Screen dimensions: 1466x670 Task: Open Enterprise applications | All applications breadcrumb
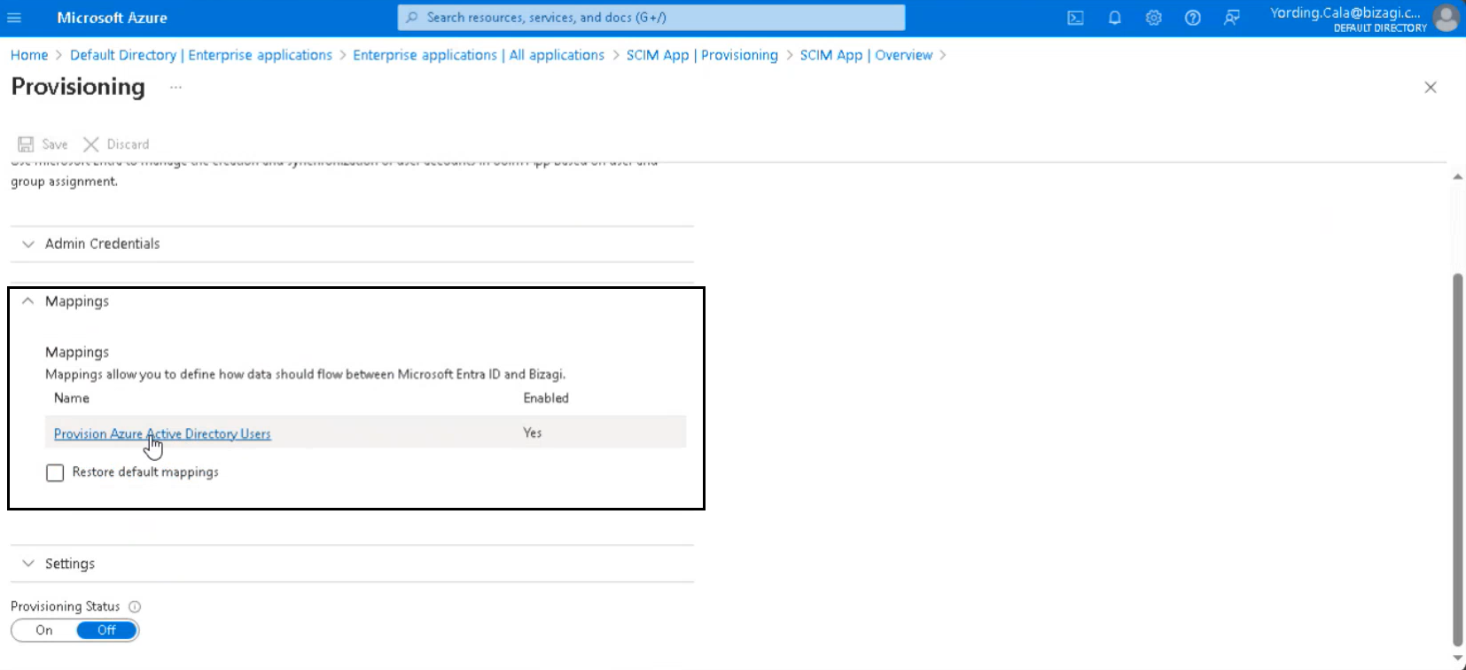pos(479,55)
